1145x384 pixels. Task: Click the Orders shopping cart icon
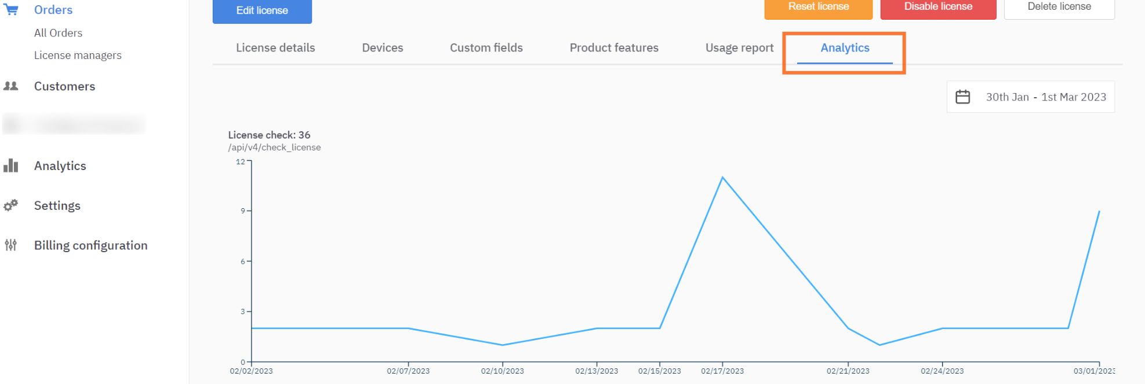coord(11,9)
